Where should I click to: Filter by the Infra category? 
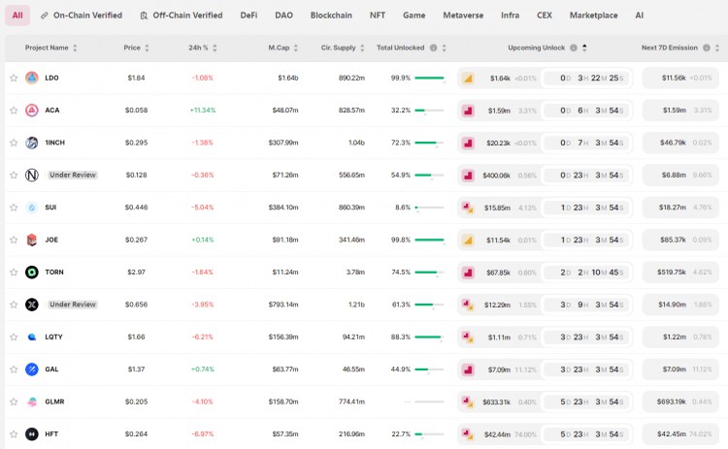510,16
